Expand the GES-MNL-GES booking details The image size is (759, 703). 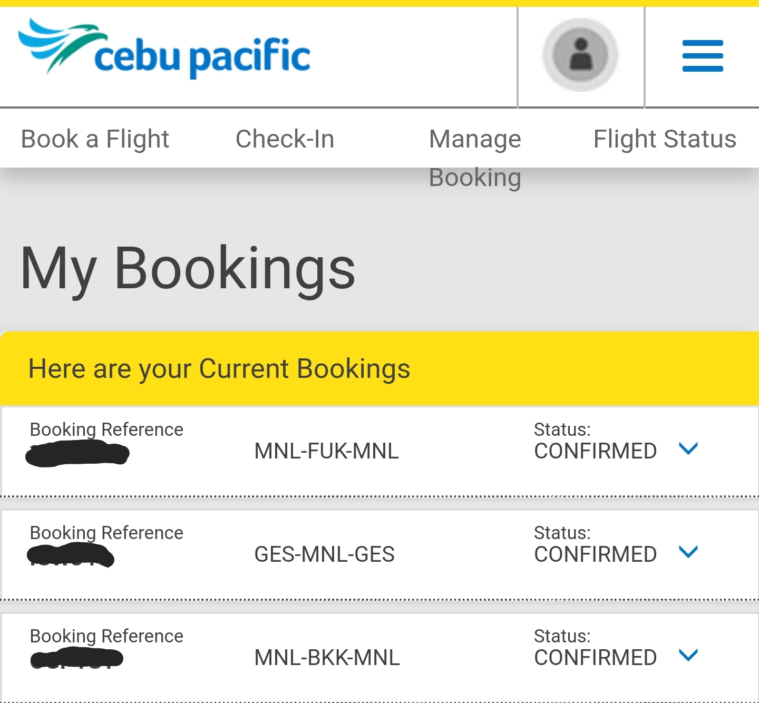tap(689, 552)
